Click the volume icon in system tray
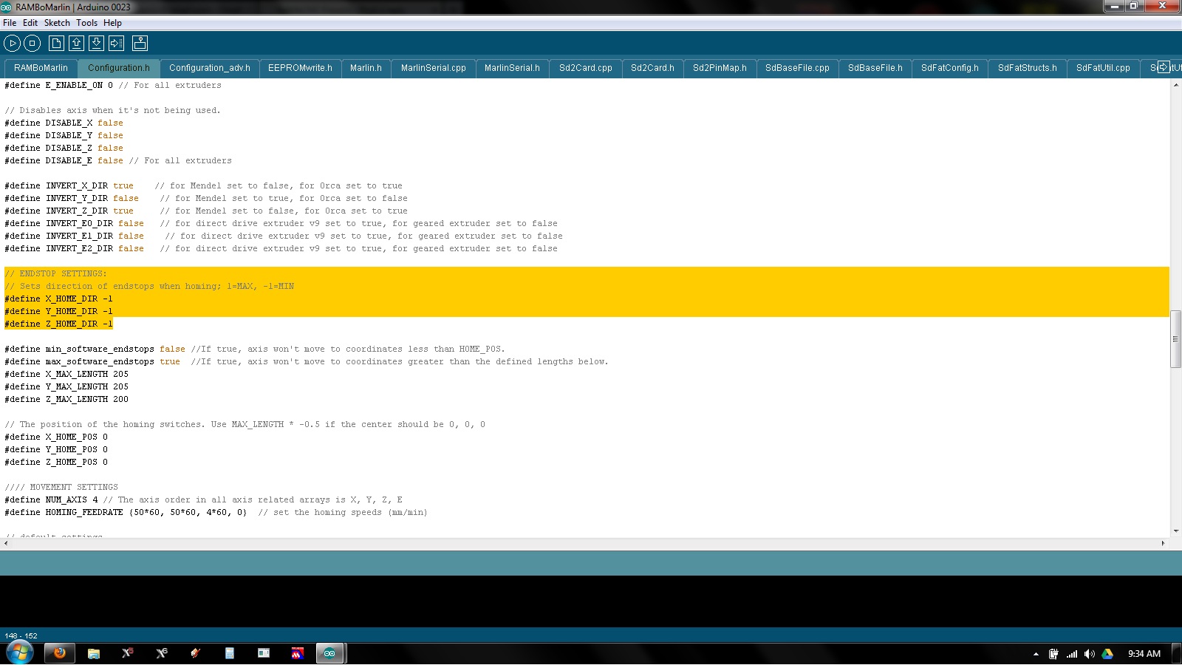This screenshot has height=665, width=1182. coord(1089,654)
